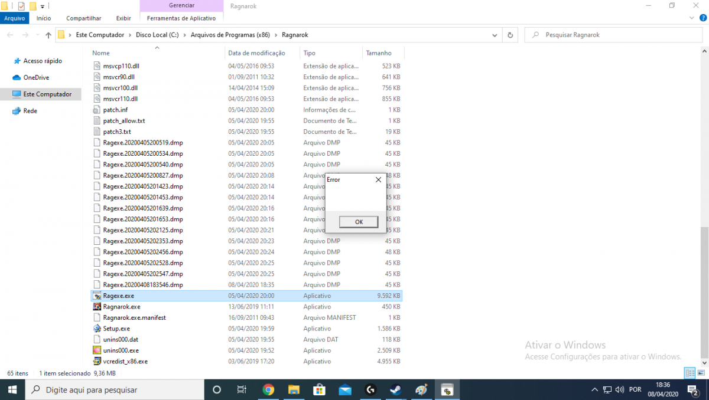Switch to details view in status bar
The height and width of the screenshot is (400, 709).
tap(690, 373)
